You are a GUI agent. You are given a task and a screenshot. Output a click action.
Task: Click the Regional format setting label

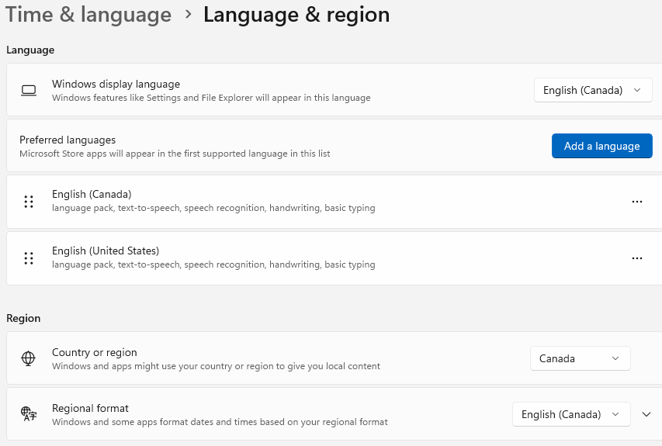90,408
